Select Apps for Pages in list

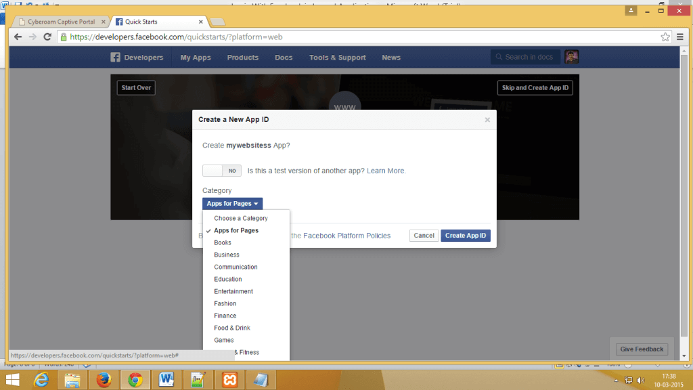[246, 230]
